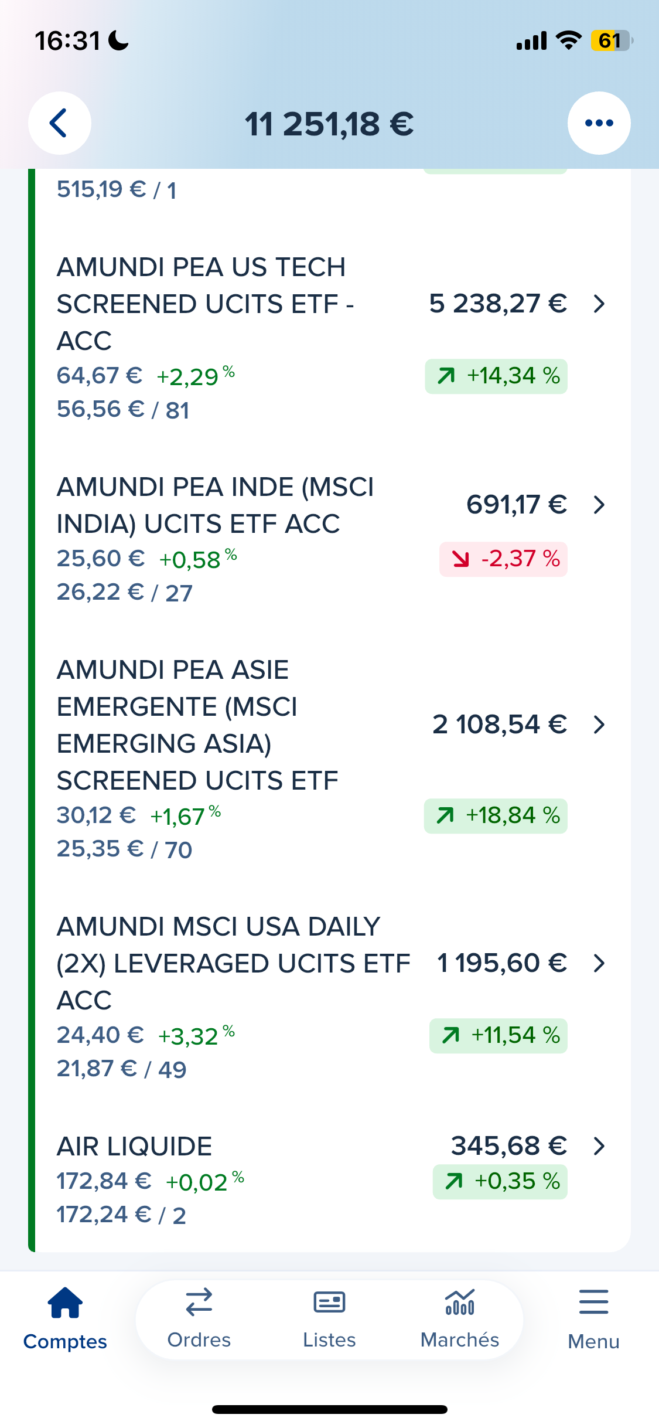Switch to the Ordres tab label
Viewport: 659px width, 1428px height.
point(199,1340)
